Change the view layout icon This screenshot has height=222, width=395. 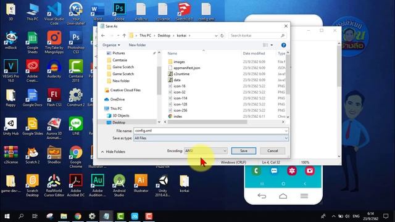point(265,45)
